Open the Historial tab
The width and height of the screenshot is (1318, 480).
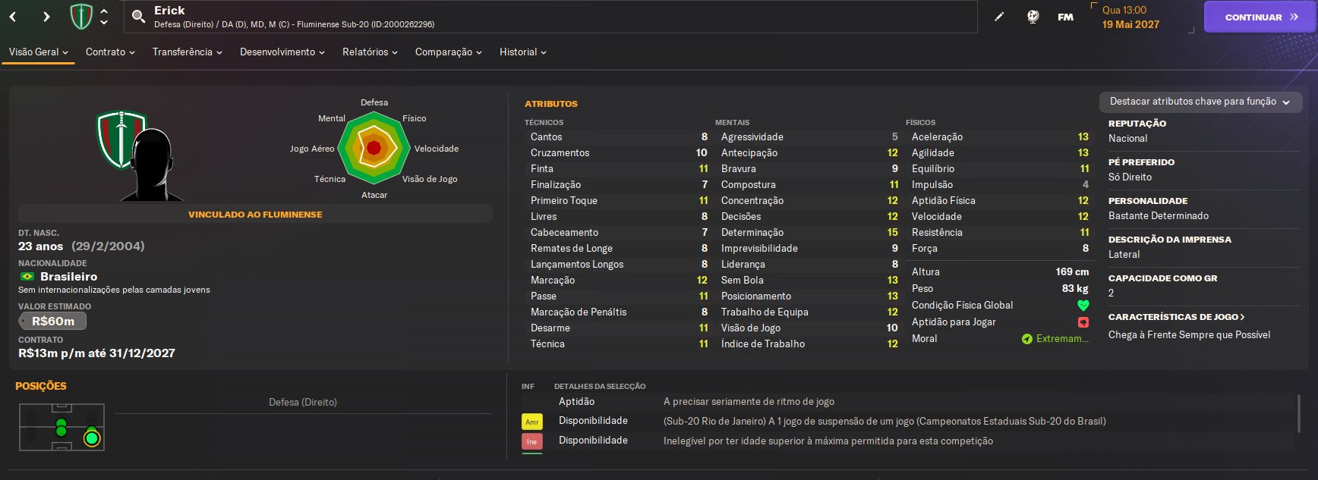coord(522,52)
